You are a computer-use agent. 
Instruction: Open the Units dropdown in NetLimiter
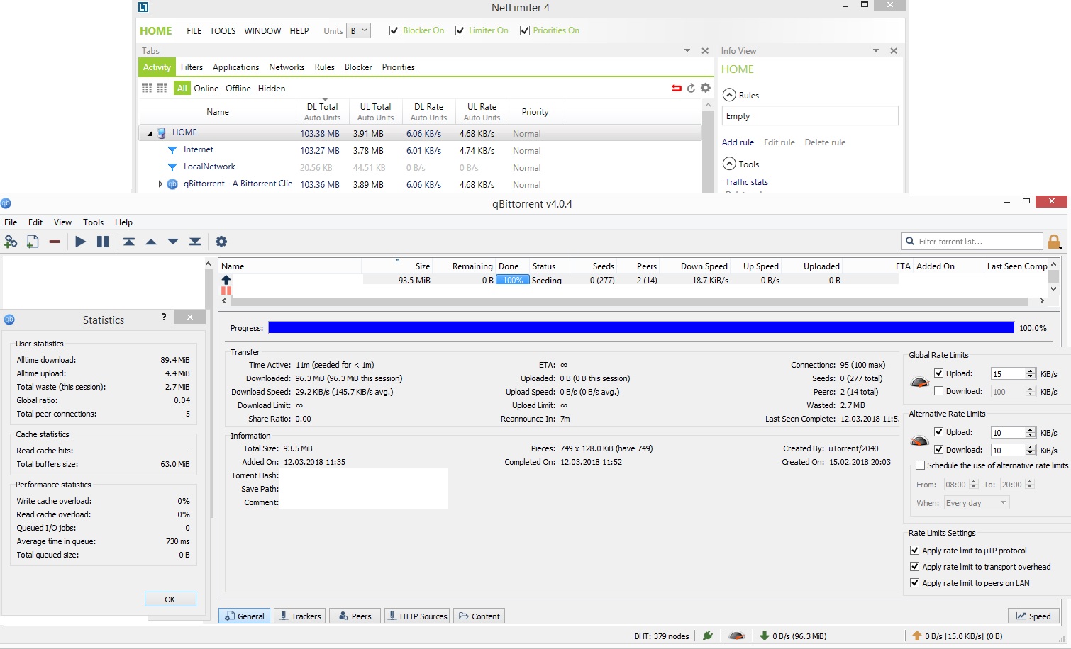point(358,30)
